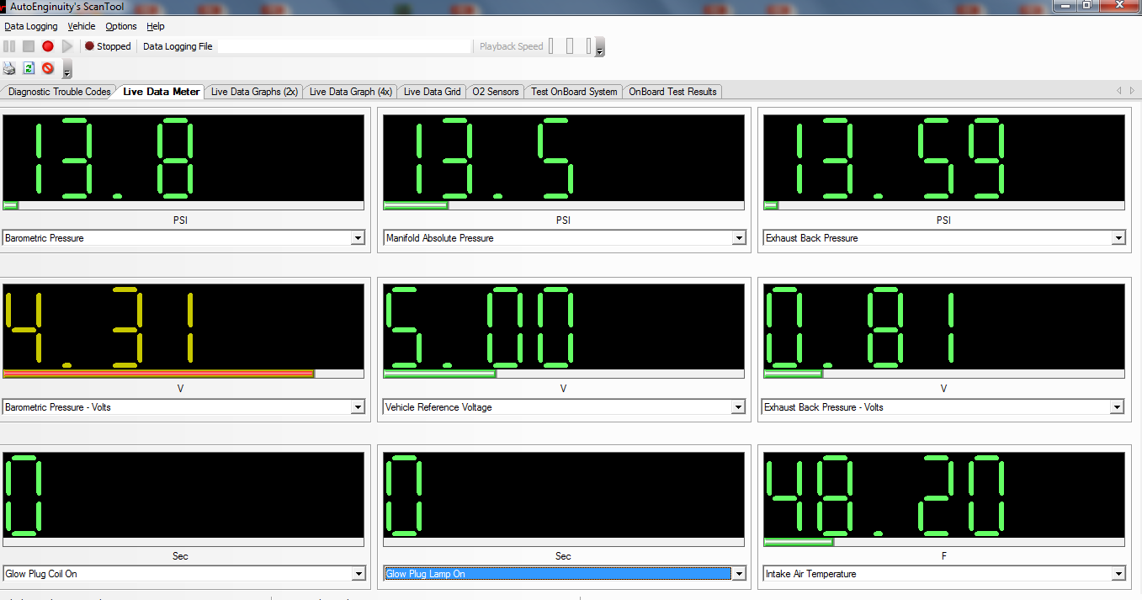This screenshot has height=600, width=1142.
Task: Click the green Refresh icon
Action: click(x=29, y=68)
